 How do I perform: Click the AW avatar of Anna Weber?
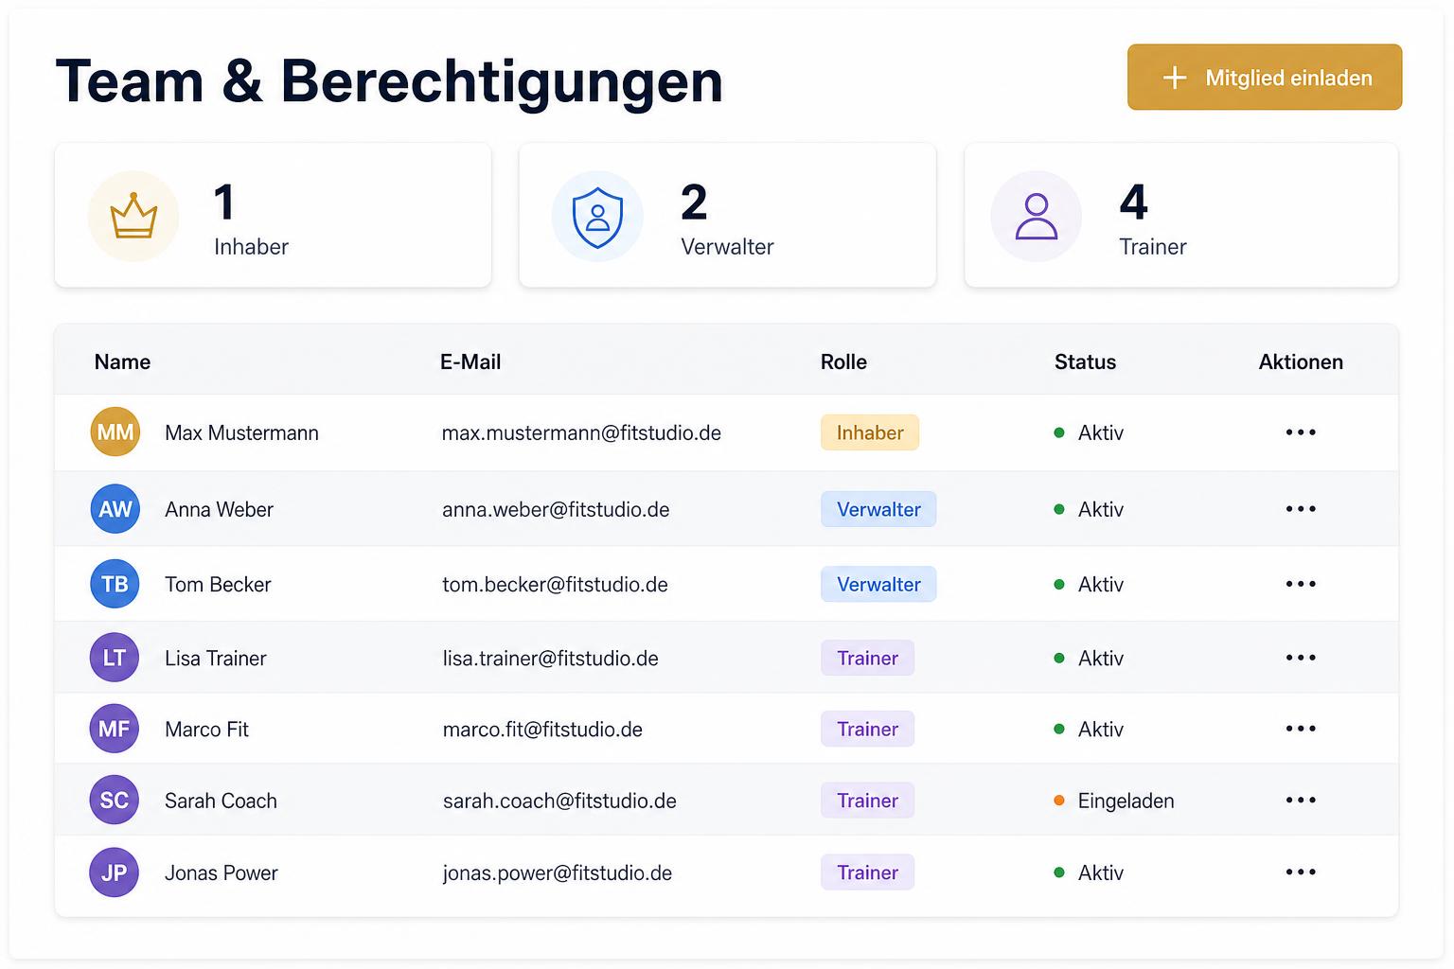click(x=115, y=509)
